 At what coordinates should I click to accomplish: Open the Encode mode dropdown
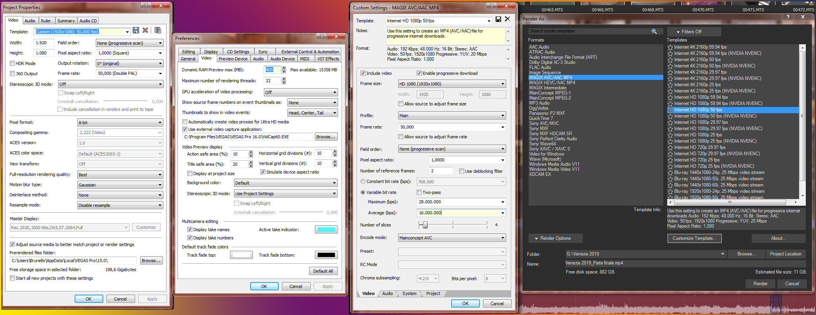[x=452, y=238]
